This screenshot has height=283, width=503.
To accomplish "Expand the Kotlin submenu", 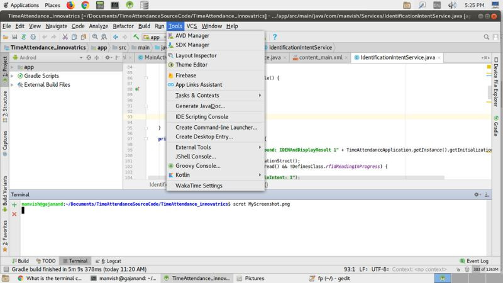I will click(215, 175).
